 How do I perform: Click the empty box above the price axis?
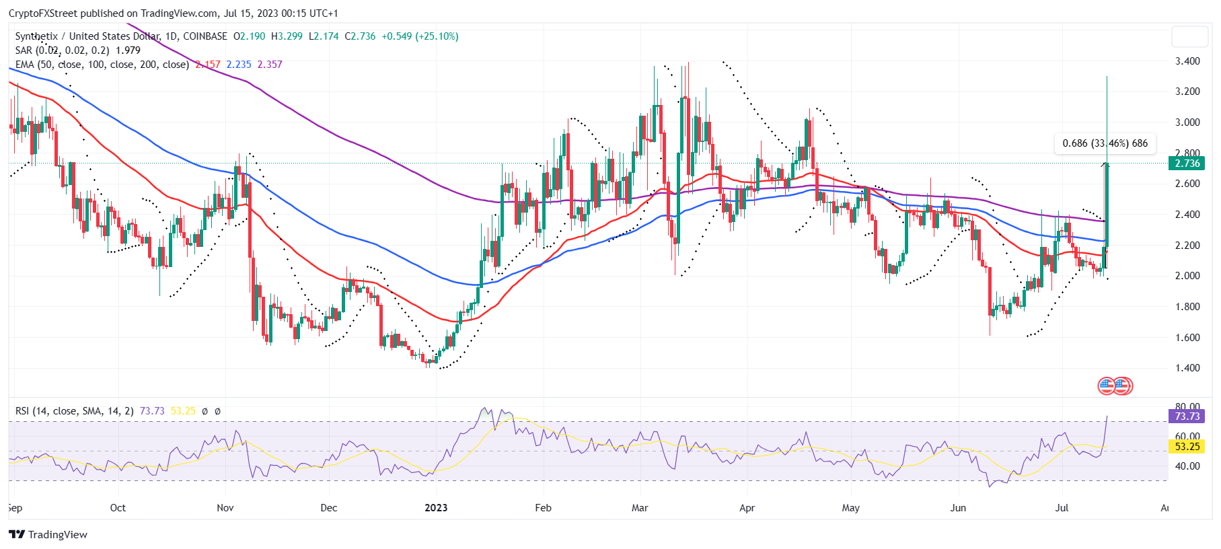click(1189, 36)
